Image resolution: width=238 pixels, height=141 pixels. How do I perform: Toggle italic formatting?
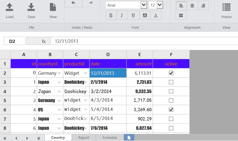122,15
